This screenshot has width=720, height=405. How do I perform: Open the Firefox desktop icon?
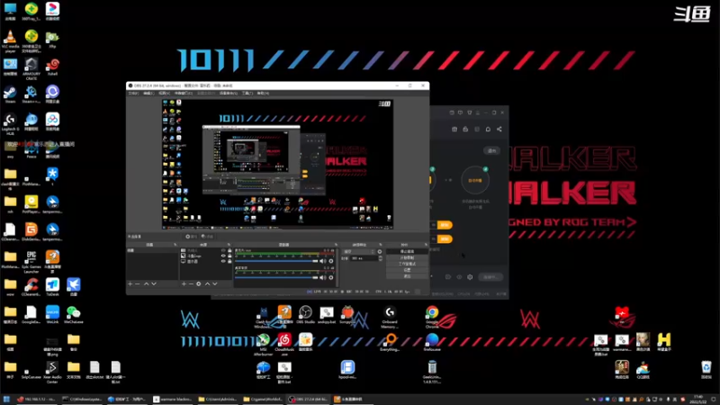click(x=432, y=343)
